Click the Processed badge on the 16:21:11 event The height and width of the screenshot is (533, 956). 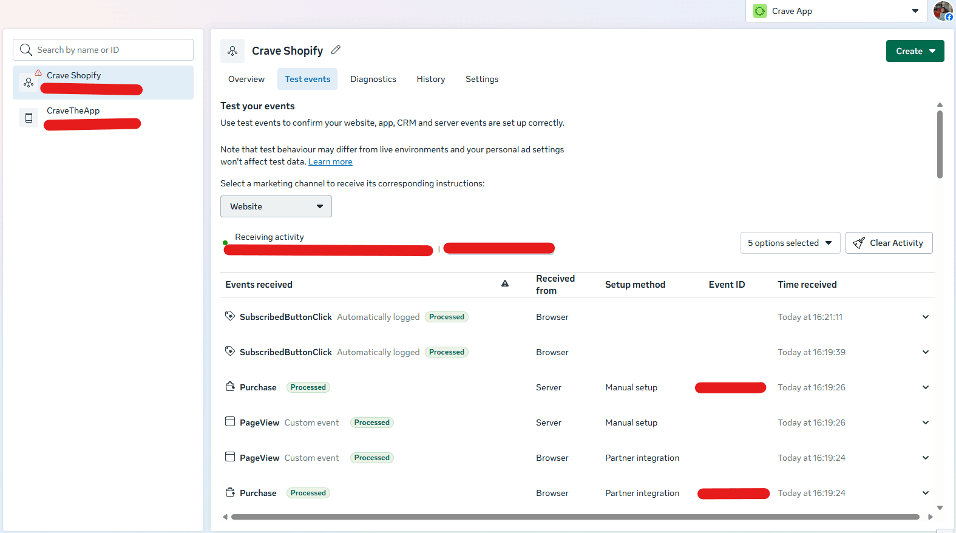click(447, 317)
